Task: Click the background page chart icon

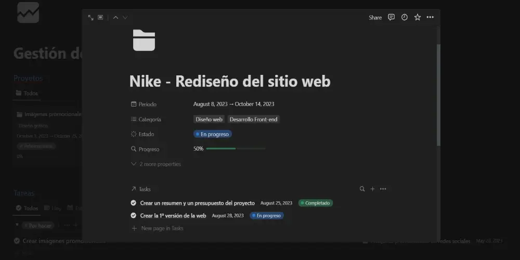Action: (x=28, y=12)
